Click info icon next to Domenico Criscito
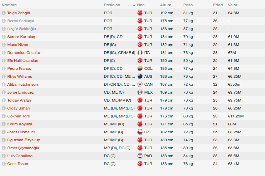The height and width of the screenshot is (176, 265). coord(4,53)
